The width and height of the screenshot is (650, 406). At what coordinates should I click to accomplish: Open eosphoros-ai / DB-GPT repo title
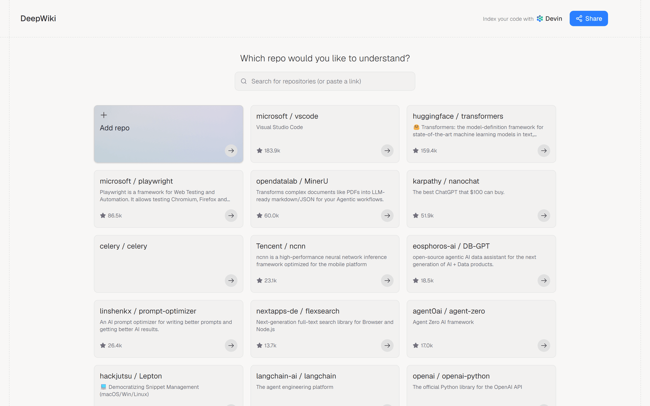[451, 246]
